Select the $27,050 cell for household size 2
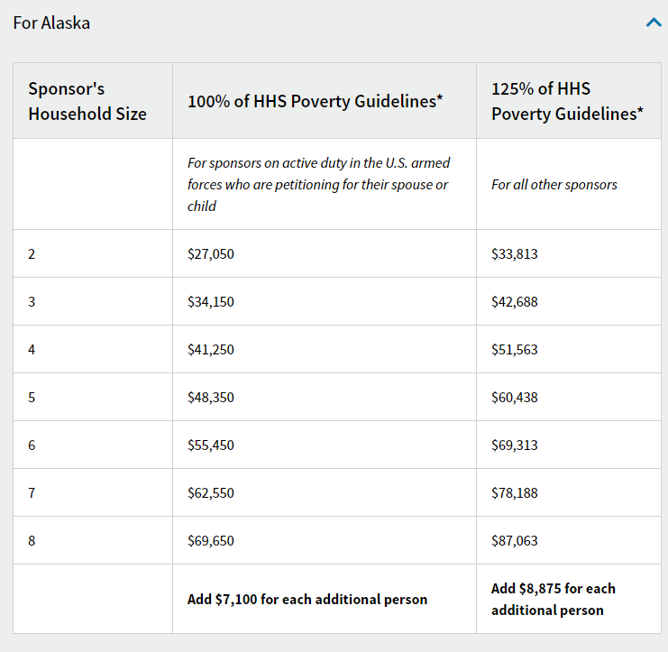This screenshot has width=668, height=652. pos(211,254)
